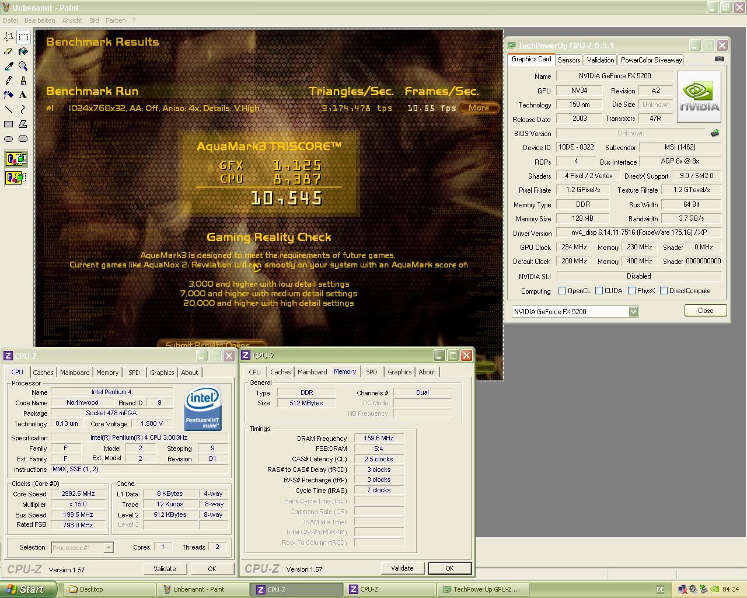Click Close button in GPU-Z

click(x=706, y=311)
